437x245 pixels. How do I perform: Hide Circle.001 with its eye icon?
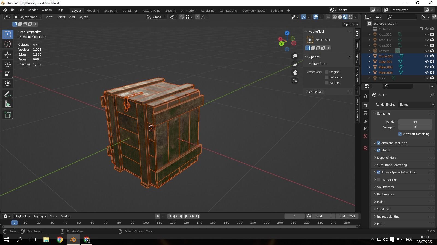427,56
